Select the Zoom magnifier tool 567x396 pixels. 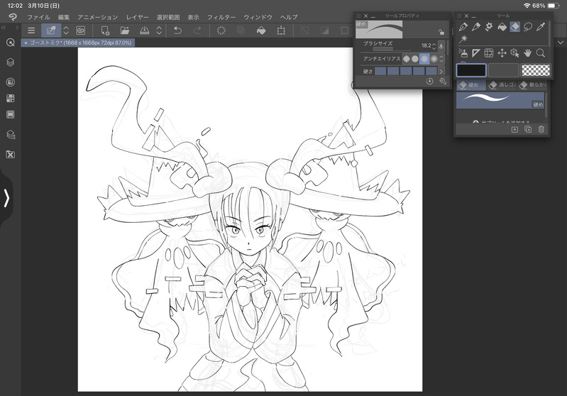[541, 53]
